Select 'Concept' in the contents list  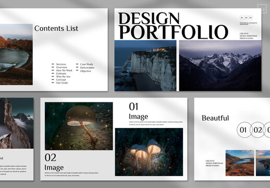61,80
